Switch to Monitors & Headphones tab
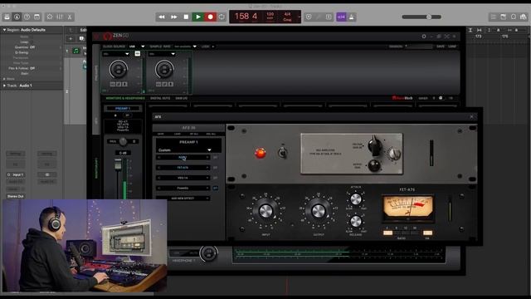Image resolution: width=531 pixels, height=299 pixels. click(125, 98)
